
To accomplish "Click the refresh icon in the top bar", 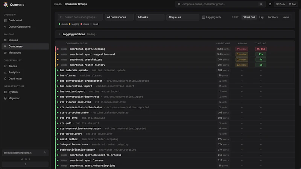I will tap(270, 4).
